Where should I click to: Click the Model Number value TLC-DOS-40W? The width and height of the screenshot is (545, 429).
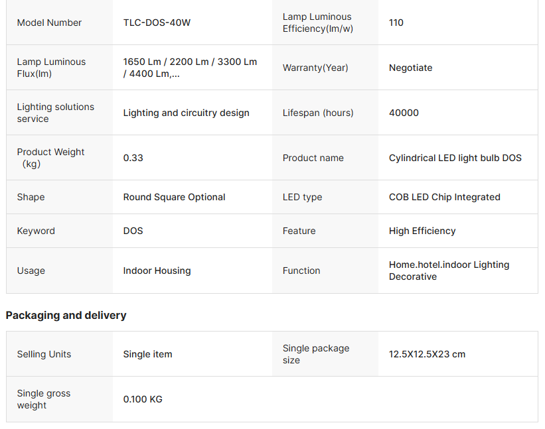pos(157,23)
